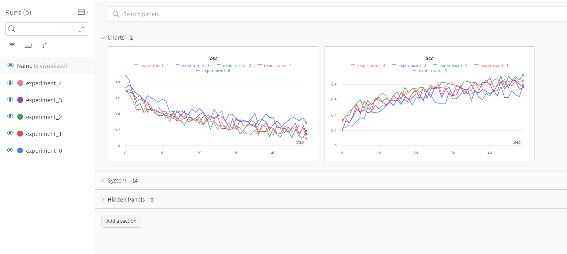Hide experiment_2 run with eye icon
This screenshot has height=254, width=567.
[x=10, y=117]
